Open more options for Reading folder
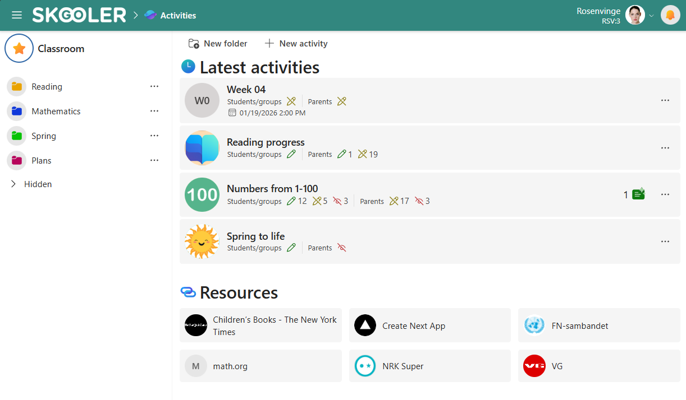This screenshot has height=400, width=686. pyautogui.click(x=154, y=87)
